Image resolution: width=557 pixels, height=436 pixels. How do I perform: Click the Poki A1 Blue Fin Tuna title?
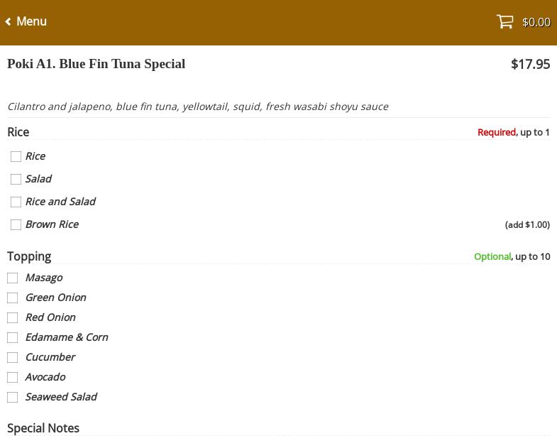pos(96,64)
